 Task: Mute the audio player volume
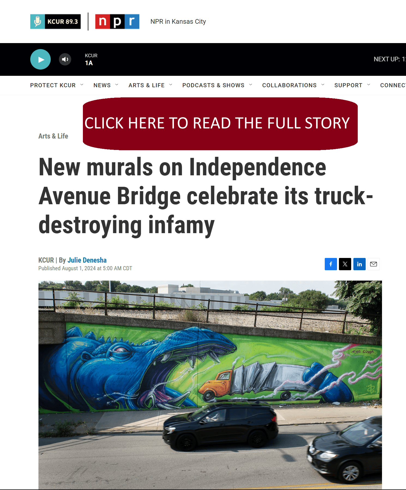[x=65, y=59]
